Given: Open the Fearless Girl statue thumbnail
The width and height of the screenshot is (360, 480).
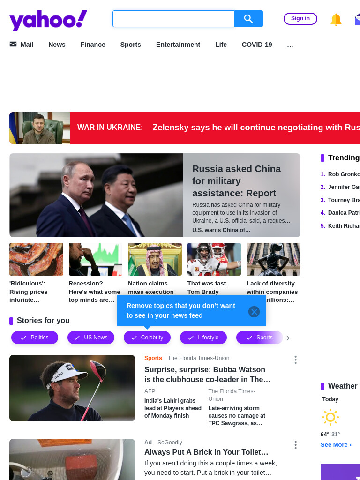Looking at the screenshot, I should [273, 259].
